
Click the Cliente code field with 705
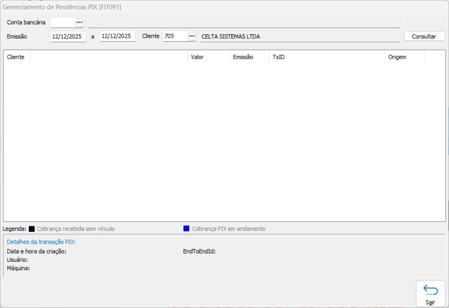point(175,37)
